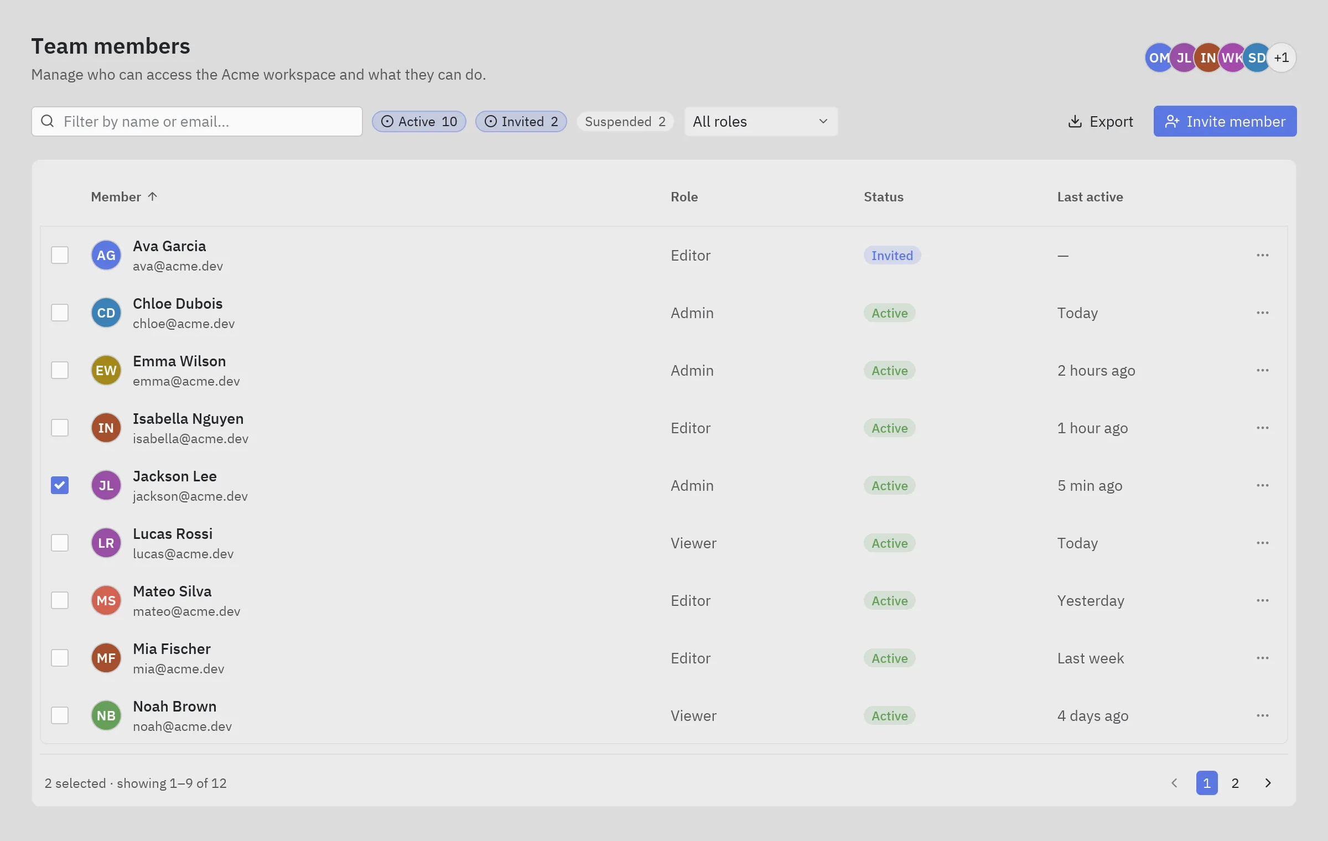This screenshot has height=841, width=1328.
Task: Go to next page with right chevron
Action: tap(1268, 783)
